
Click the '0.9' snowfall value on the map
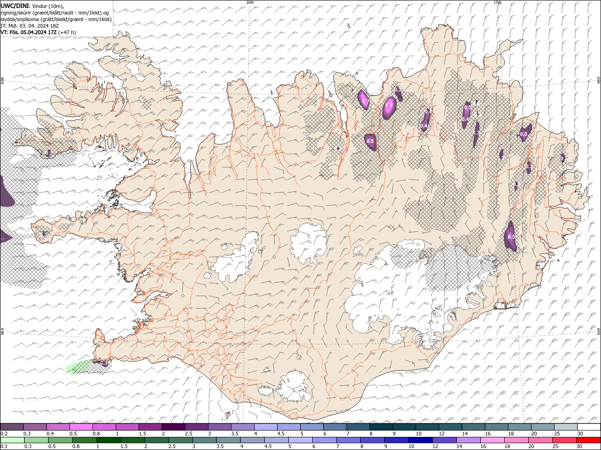click(x=389, y=105)
